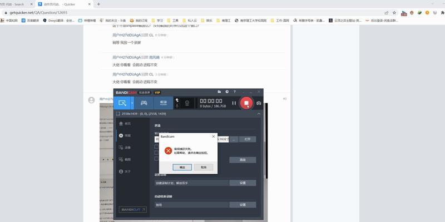The width and height of the screenshot is (445, 222).
Task: Expand the 学习 bookmark folder
Action: (x=157, y=21)
